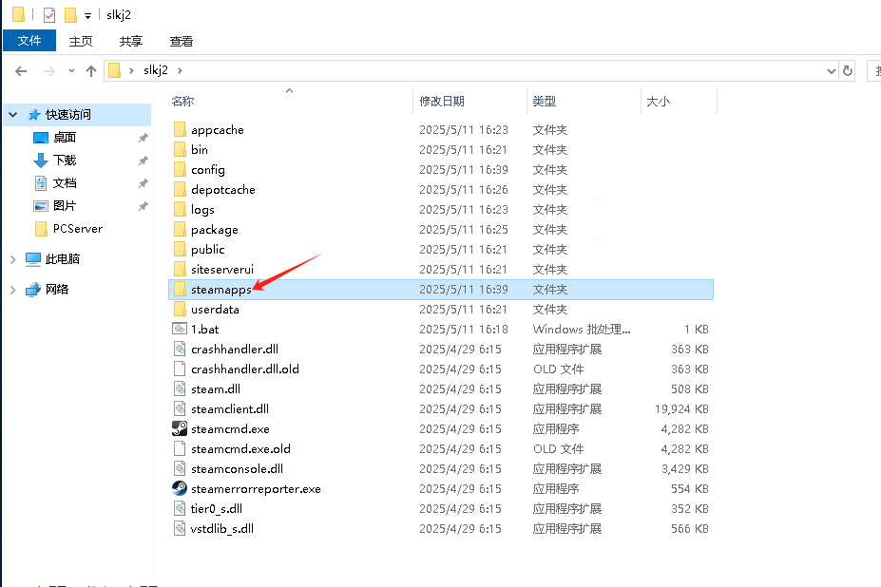Select the steamclient.dll file icon
Image resolution: width=881 pixels, height=587 pixels.
[x=180, y=409]
